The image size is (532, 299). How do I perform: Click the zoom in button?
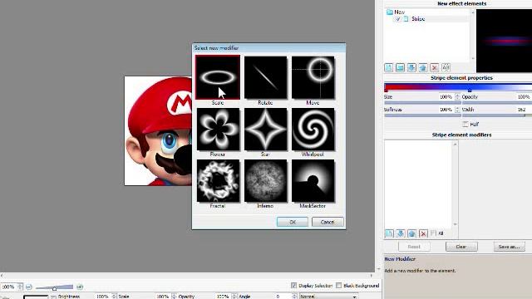tap(80, 287)
